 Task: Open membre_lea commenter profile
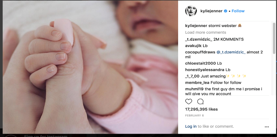tap(197, 82)
